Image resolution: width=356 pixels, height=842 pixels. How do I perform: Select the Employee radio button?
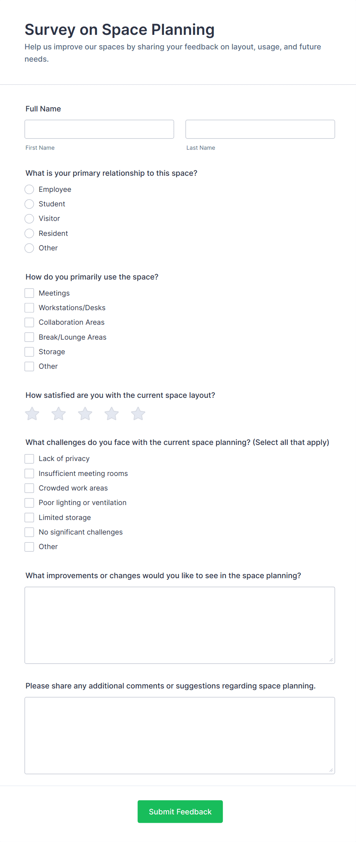coord(29,189)
